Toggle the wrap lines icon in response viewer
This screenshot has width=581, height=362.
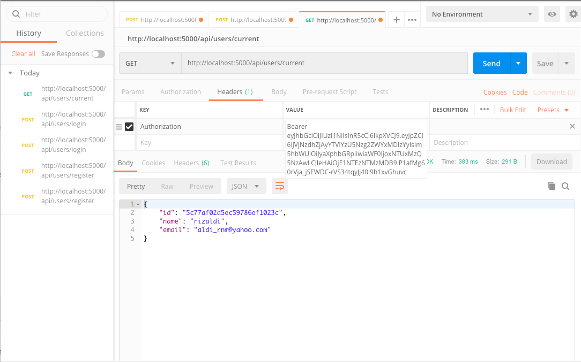(x=279, y=186)
